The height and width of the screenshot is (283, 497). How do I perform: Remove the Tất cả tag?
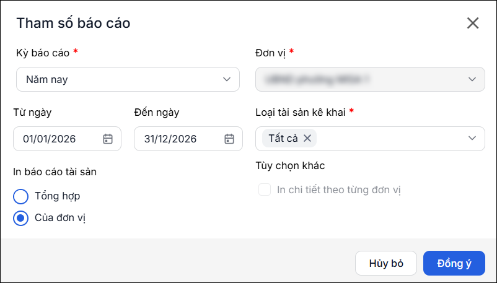point(307,138)
